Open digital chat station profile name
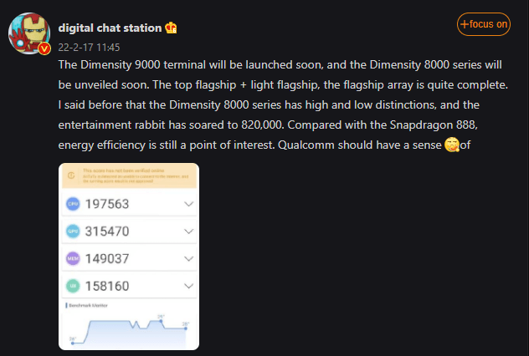The image size is (529, 356). pyautogui.click(x=110, y=28)
